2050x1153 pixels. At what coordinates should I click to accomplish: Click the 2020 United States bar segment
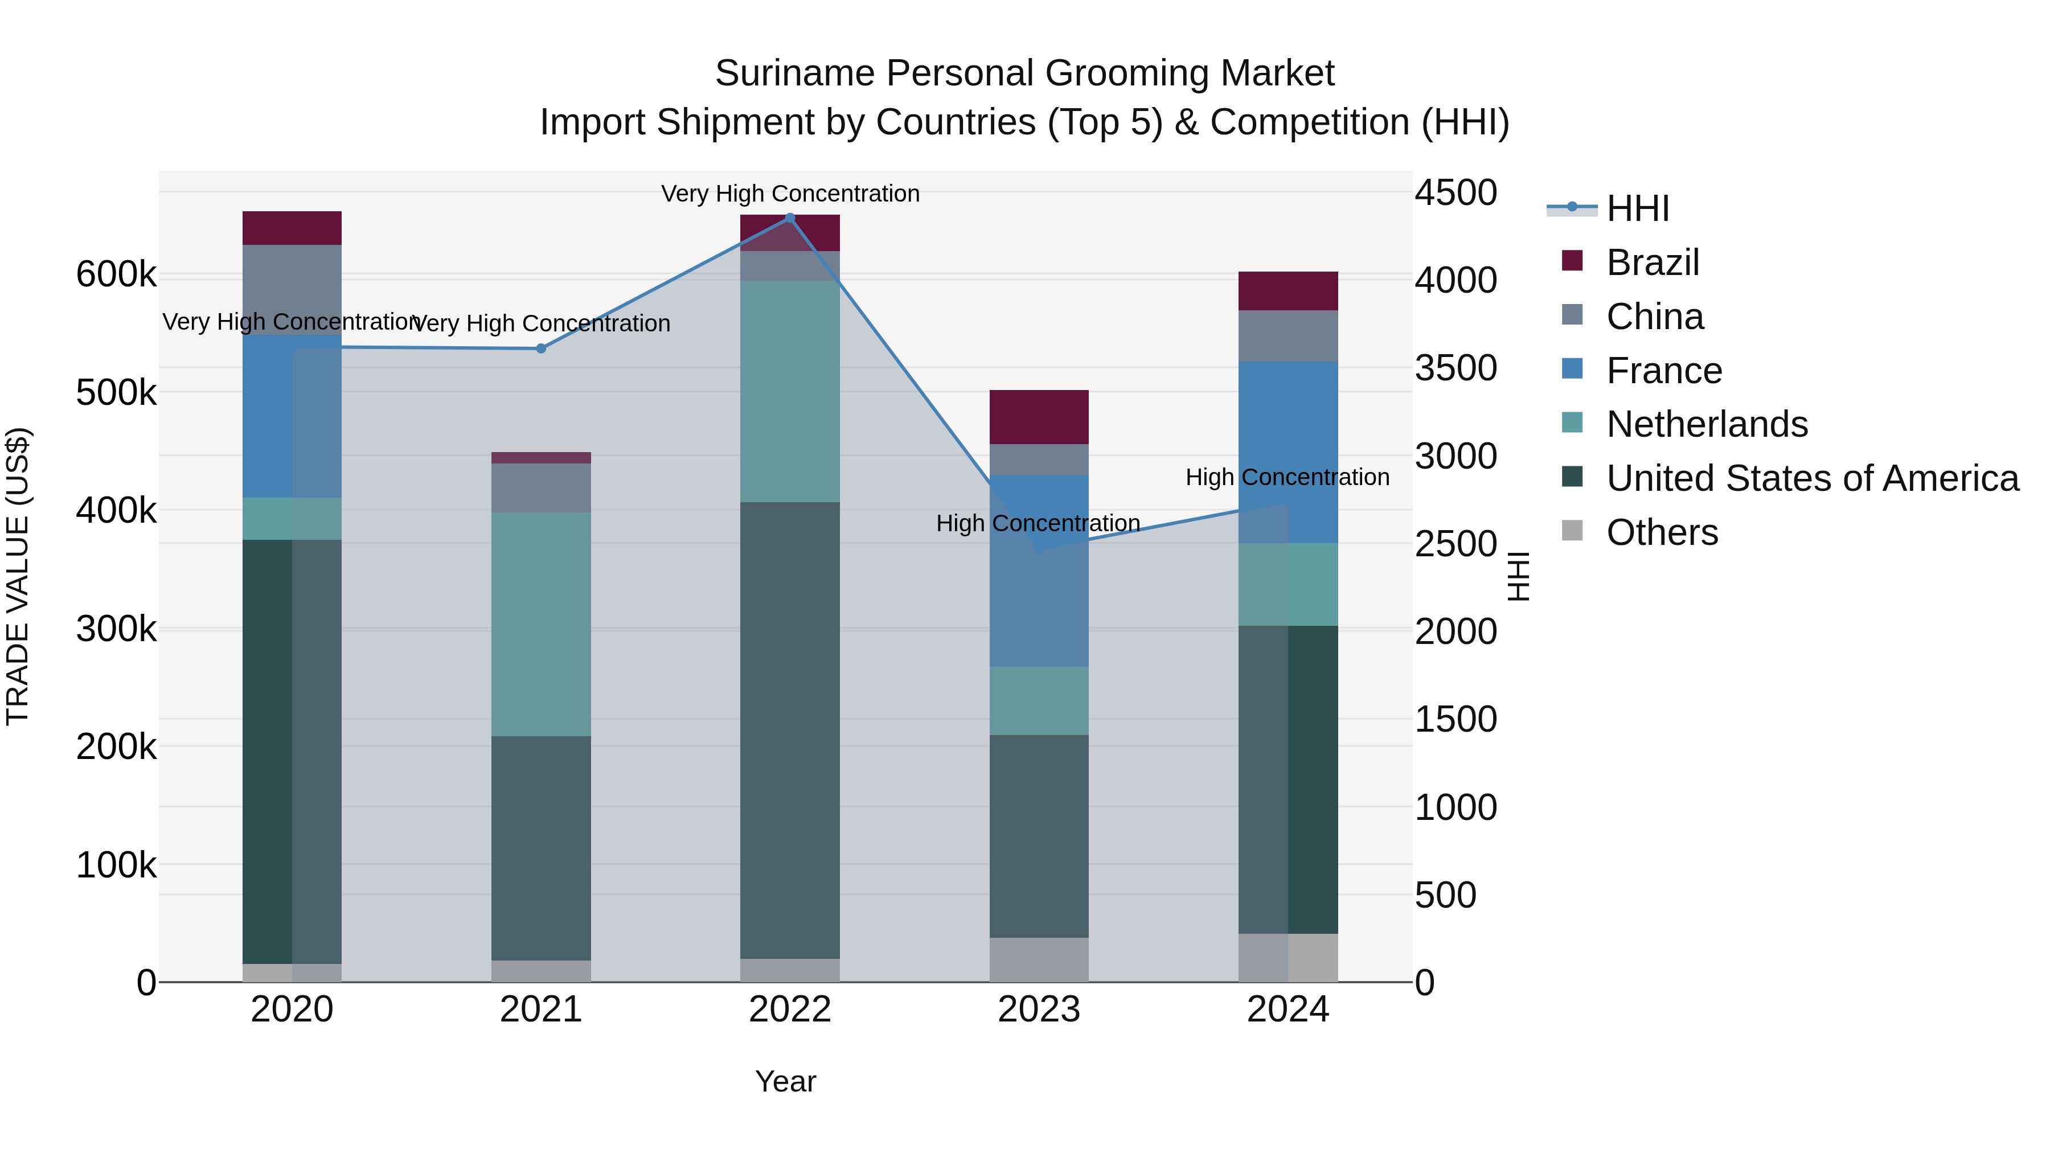tap(292, 752)
